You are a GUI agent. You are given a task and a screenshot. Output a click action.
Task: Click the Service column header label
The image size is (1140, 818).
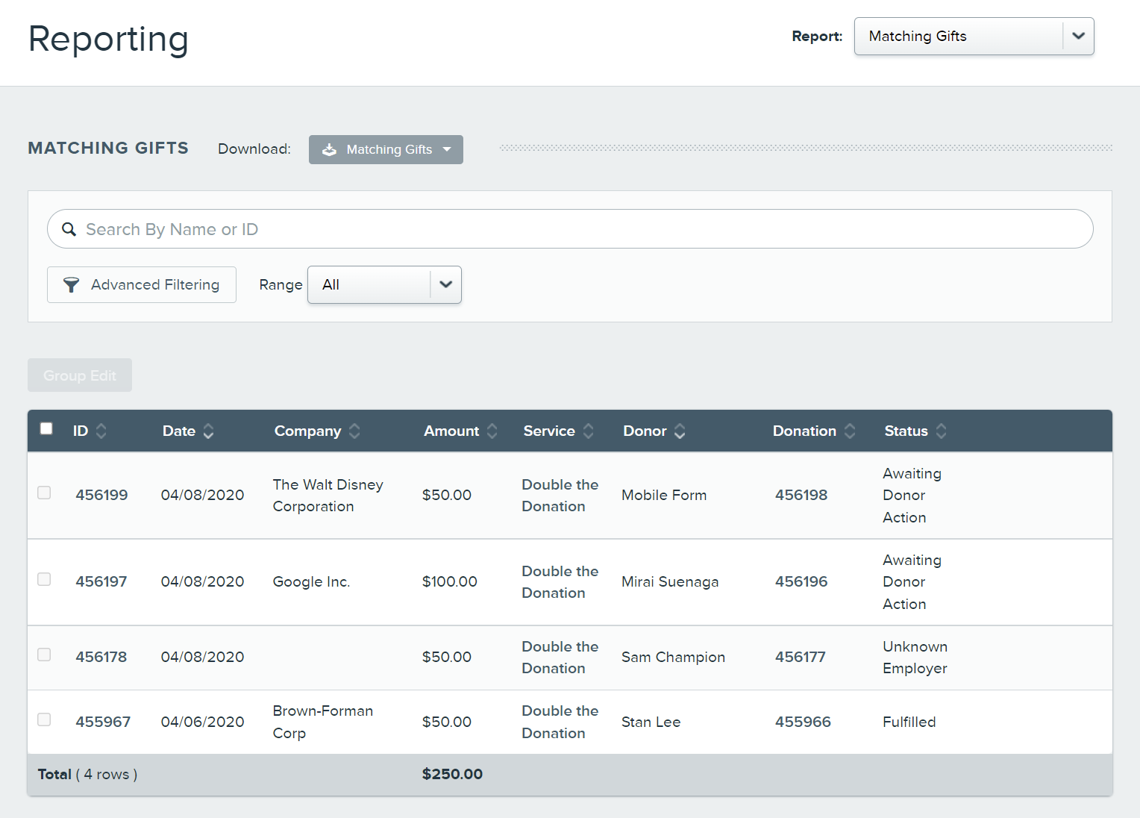549,431
